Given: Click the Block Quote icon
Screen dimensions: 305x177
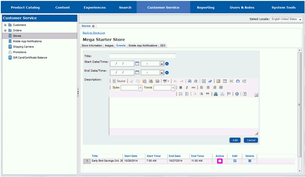Looking at the screenshot, I should point(208,94).
